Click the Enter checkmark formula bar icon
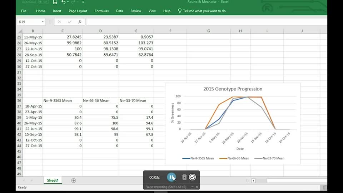Screen dimensions: 343x193 70,22
